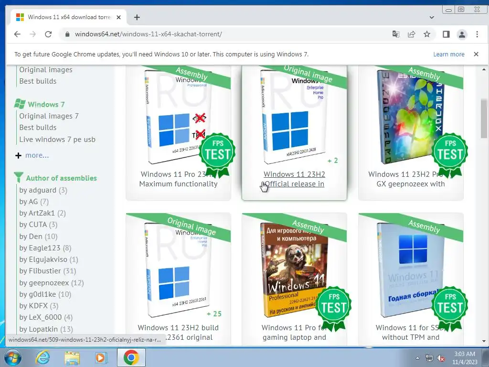The height and width of the screenshot is (367, 489).
Task: Go back using the browser back arrow
Action: click(x=17, y=34)
